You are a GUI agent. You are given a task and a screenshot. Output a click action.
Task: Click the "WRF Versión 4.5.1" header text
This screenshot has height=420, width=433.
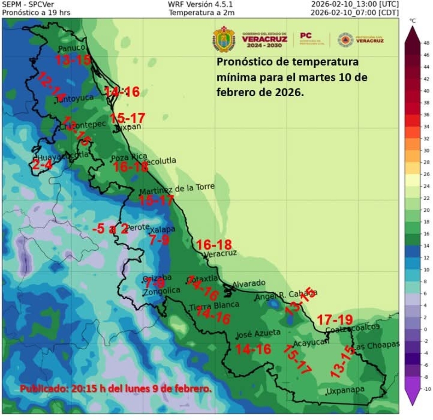200,4
